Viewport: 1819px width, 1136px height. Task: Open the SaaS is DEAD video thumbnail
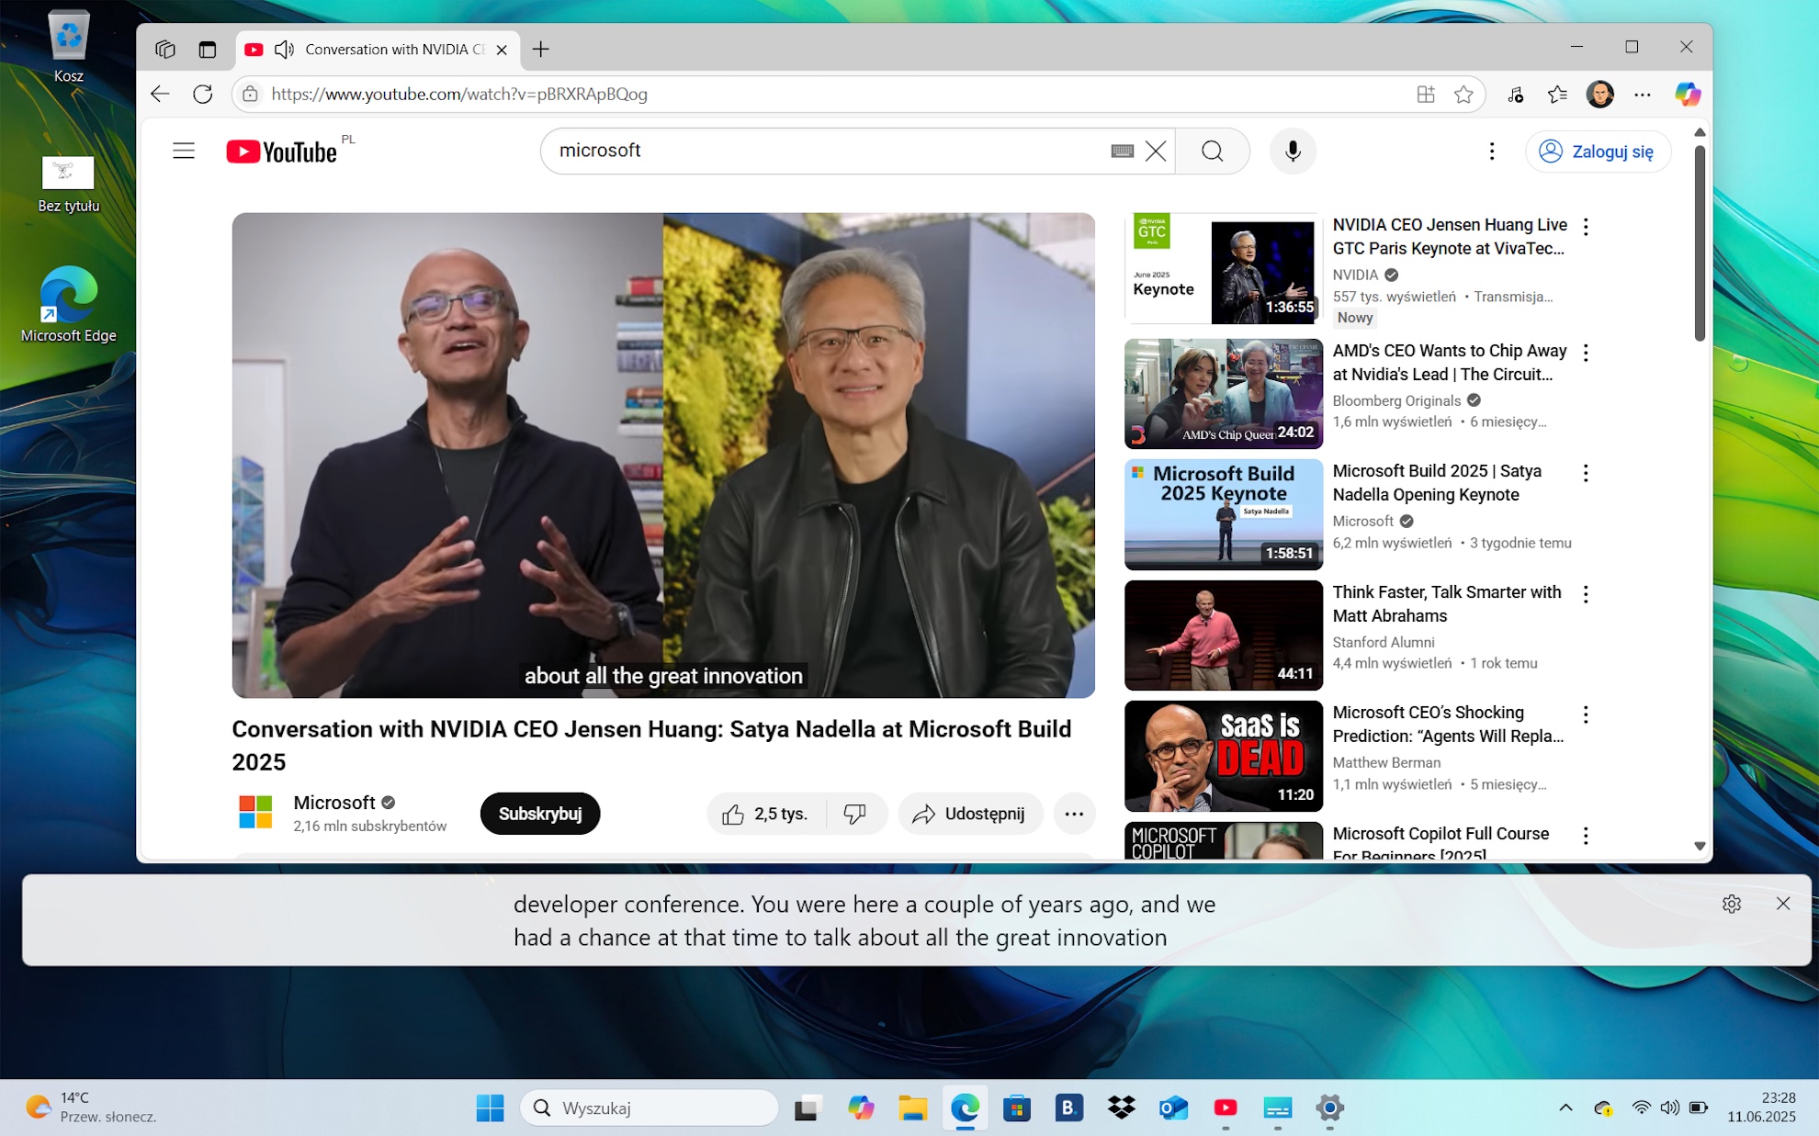(x=1224, y=756)
